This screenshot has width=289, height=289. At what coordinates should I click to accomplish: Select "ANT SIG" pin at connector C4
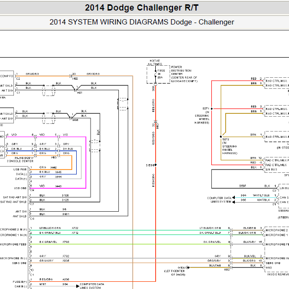[21, 211]
